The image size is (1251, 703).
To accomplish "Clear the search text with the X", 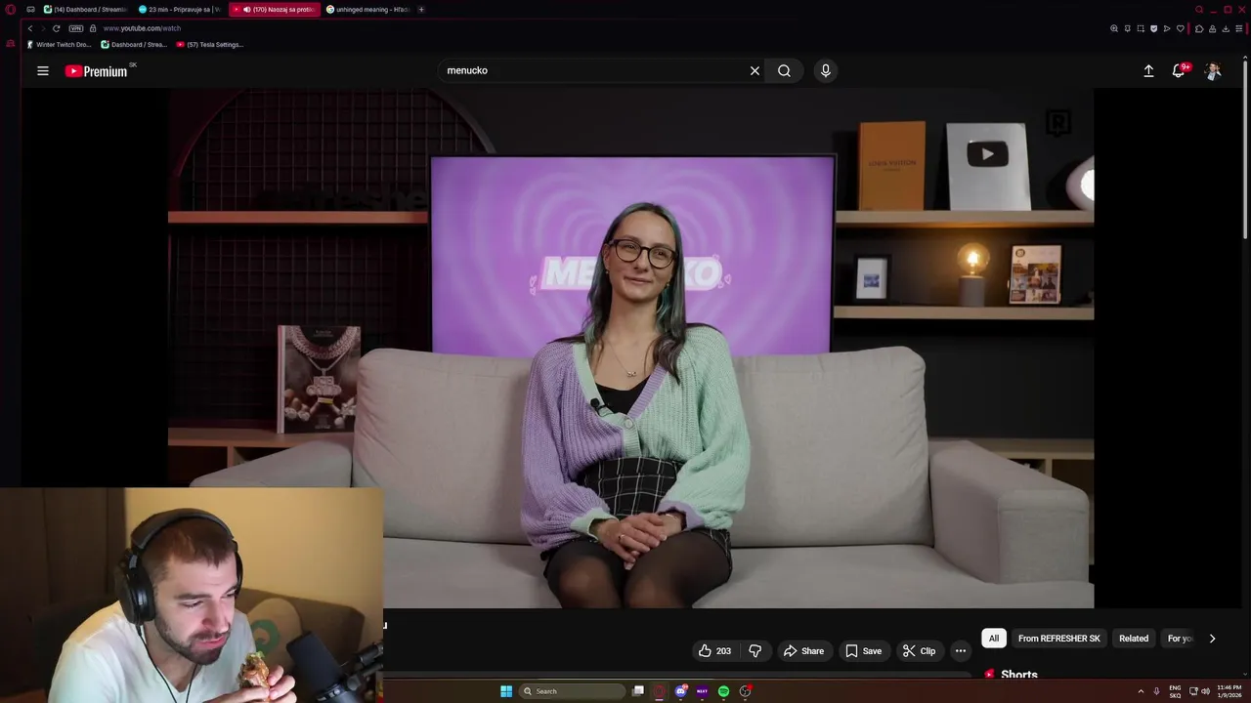I will (x=755, y=70).
